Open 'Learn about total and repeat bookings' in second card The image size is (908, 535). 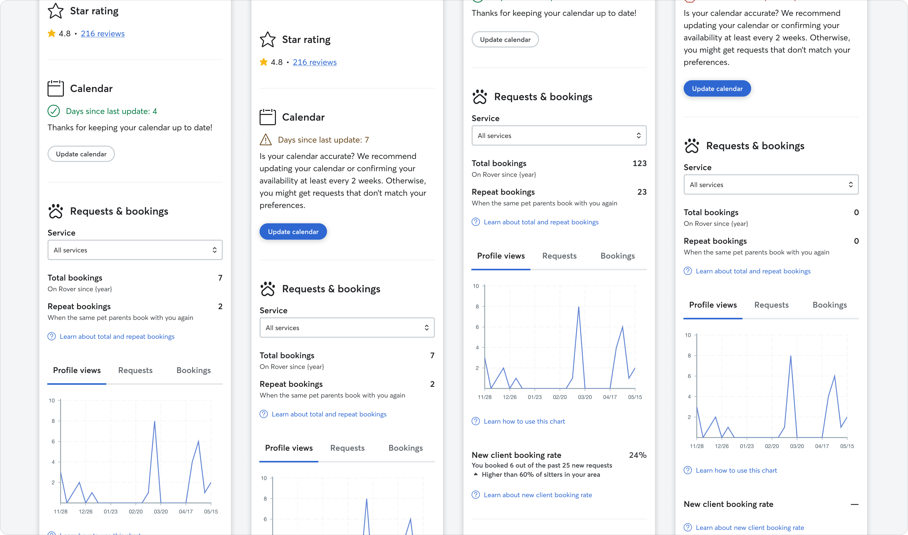pos(329,414)
